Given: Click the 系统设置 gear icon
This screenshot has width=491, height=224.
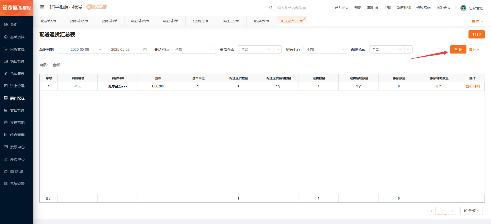Looking at the screenshot, I should tap(6, 183).
